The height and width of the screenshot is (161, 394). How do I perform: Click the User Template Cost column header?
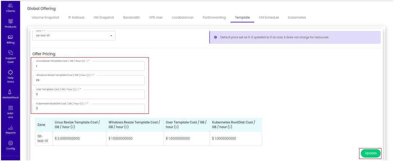(186, 124)
